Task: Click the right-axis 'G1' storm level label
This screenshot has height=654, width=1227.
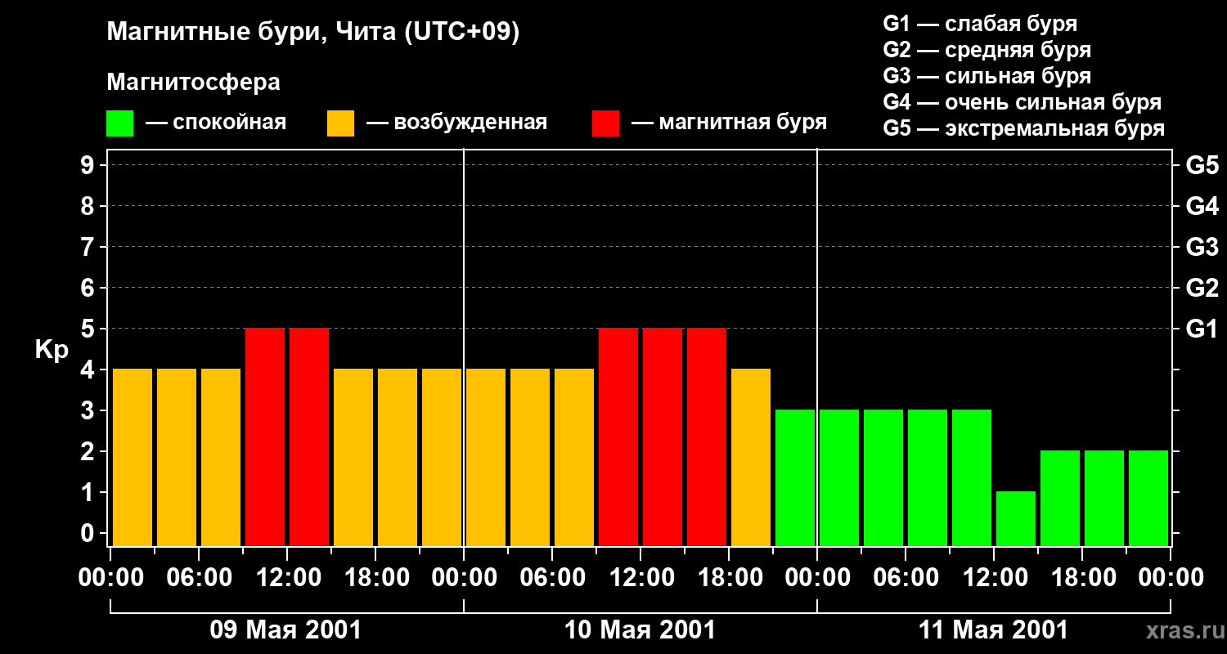Action: (x=1202, y=329)
